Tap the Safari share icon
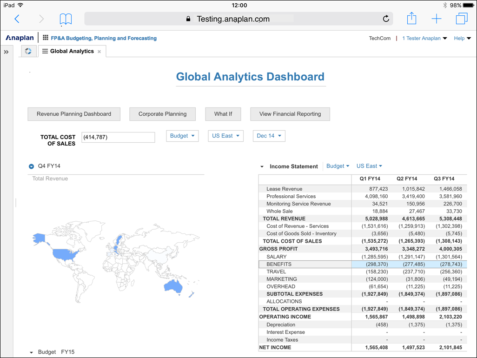 click(411, 19)
